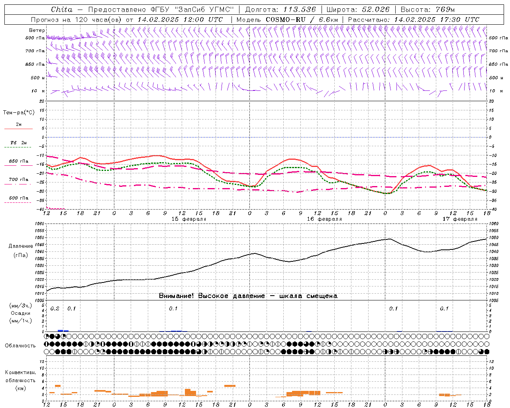The width and height of the screenshot is (510, 408).
Task: Click the "17 февраля" date label
Action: coord(460,219)
